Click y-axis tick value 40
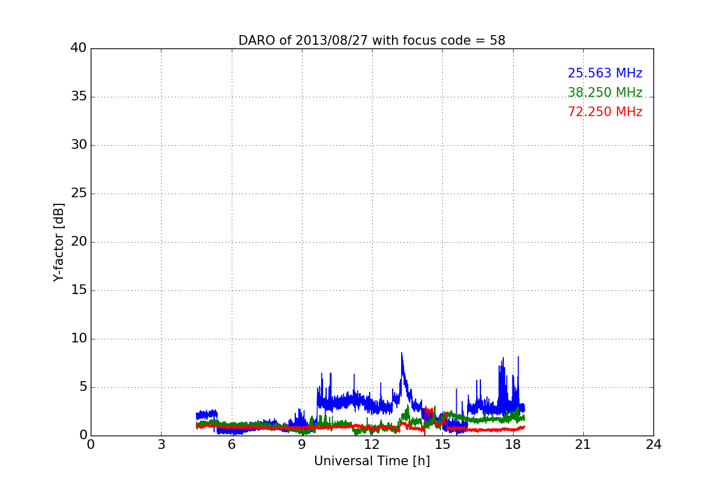 pyautogui.click(x=79, y=48)
